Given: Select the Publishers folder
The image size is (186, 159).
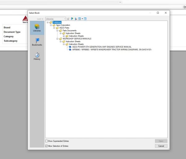Looking at the screenshot, I should tap(57, 22).
